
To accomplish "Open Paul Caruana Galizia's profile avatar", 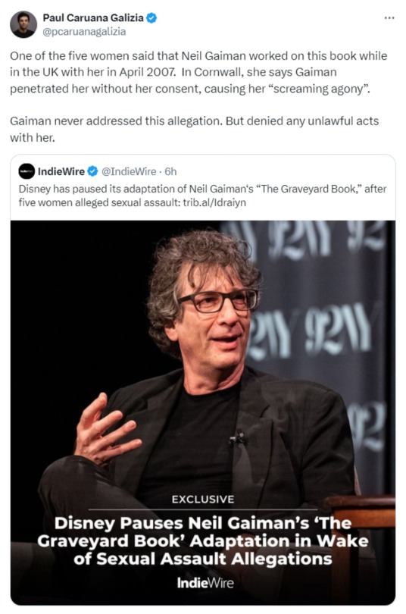I will pos(23,24).
